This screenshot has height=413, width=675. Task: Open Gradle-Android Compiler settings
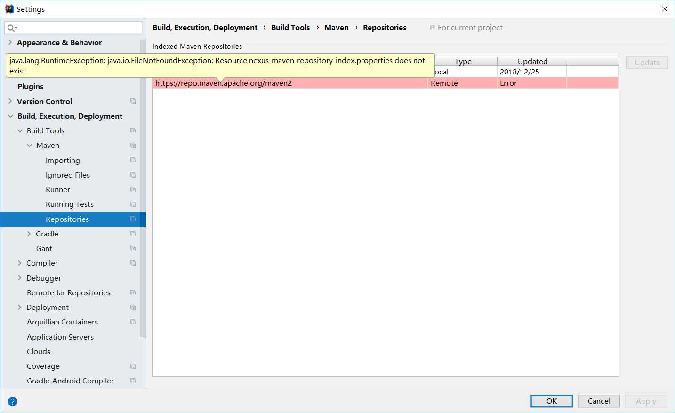pyautogui.click(x=70, y=381)
